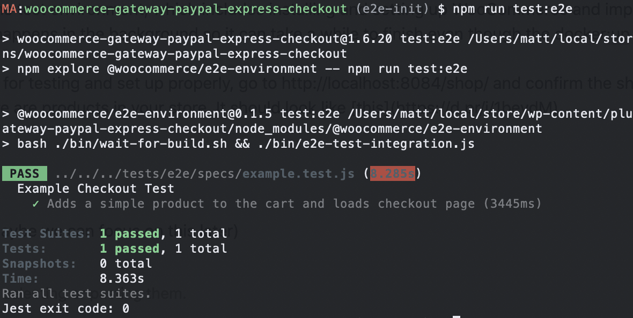Screen dimensions: 633x318
Task: Click the 'npm explore @woocommerce/e2e-environment' line
Action: point(234,69)
